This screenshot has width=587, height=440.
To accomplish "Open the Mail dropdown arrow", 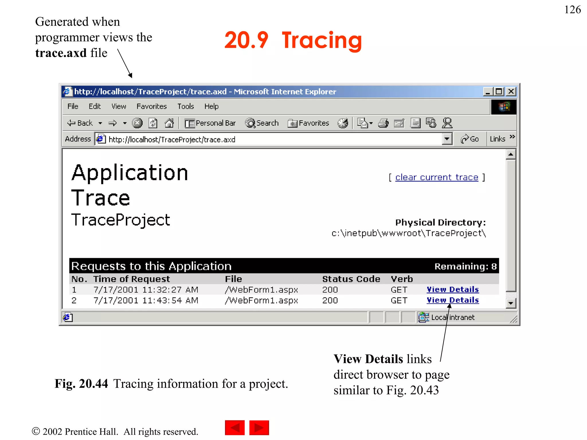I will click(x=371, y=123).
